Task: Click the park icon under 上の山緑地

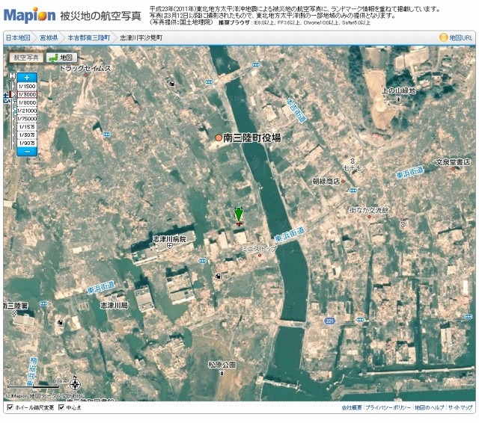Action: [x=398, y=99]
